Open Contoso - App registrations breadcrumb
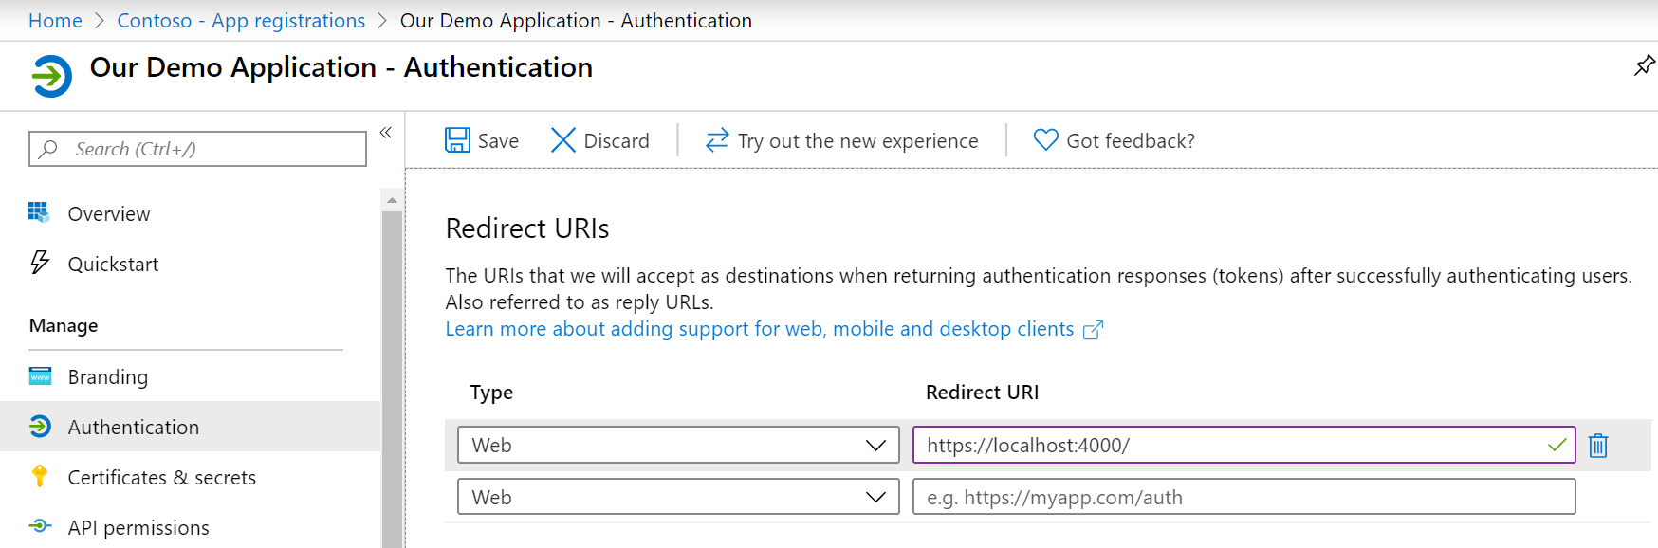The image size is (1658, 548). tap(241, 21)
